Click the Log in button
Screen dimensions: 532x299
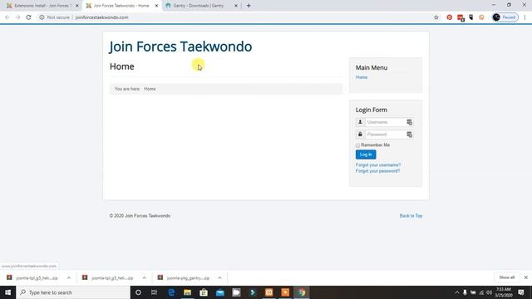366,154
